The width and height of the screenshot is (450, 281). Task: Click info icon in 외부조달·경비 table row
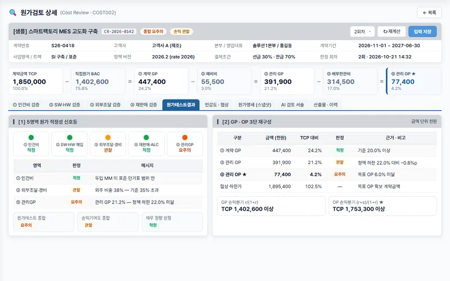(x=18, y=191)
